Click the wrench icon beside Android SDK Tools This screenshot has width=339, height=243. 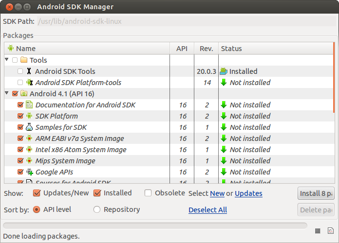click(29, 71)
